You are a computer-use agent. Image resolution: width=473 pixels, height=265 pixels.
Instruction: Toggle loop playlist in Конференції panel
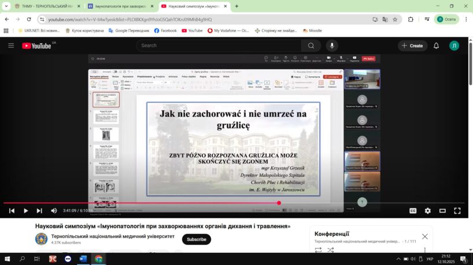point(318,250)
